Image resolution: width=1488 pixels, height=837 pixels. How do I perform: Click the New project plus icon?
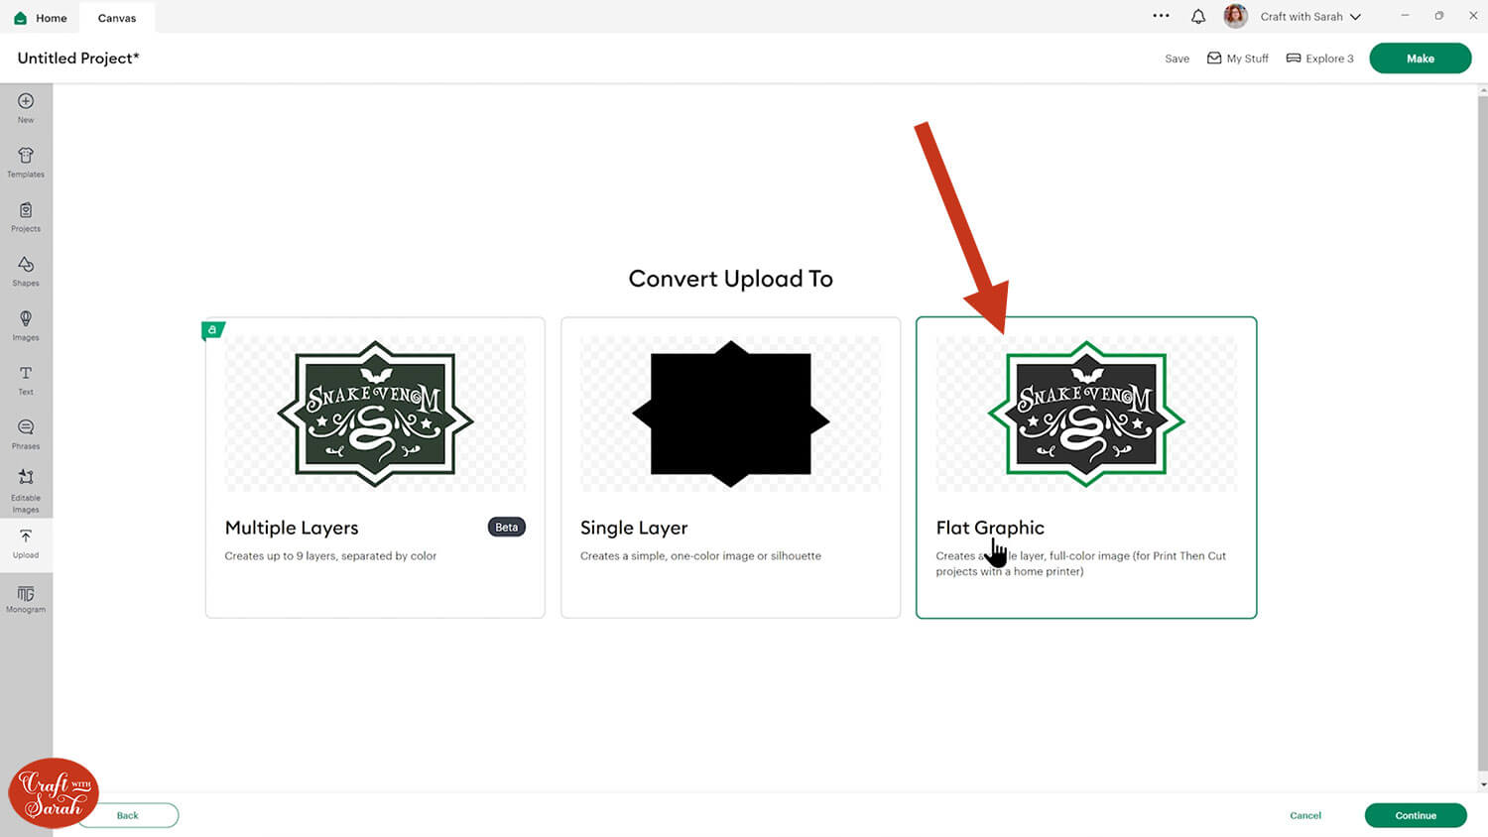click(x=26, y=101)
